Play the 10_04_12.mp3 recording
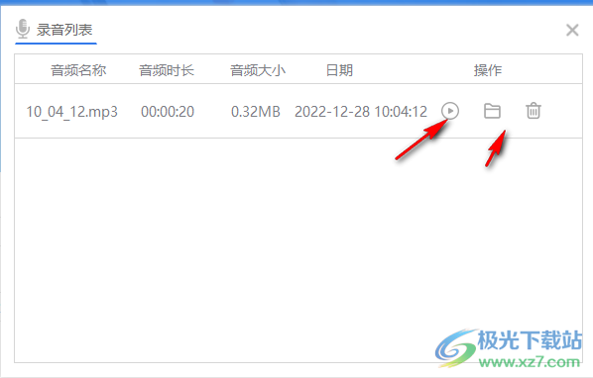Viewport: 593px width, 378px height. (x=450, y=111)
